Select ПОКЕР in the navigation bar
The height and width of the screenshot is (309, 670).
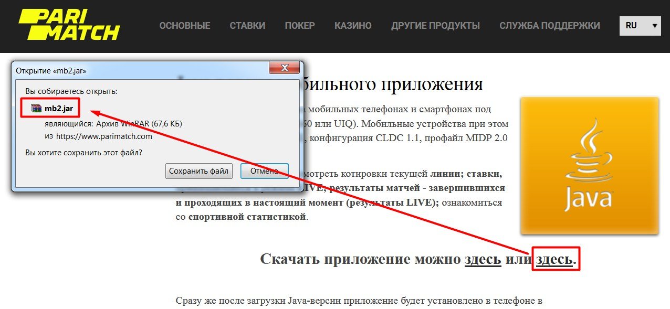[300, 26]
